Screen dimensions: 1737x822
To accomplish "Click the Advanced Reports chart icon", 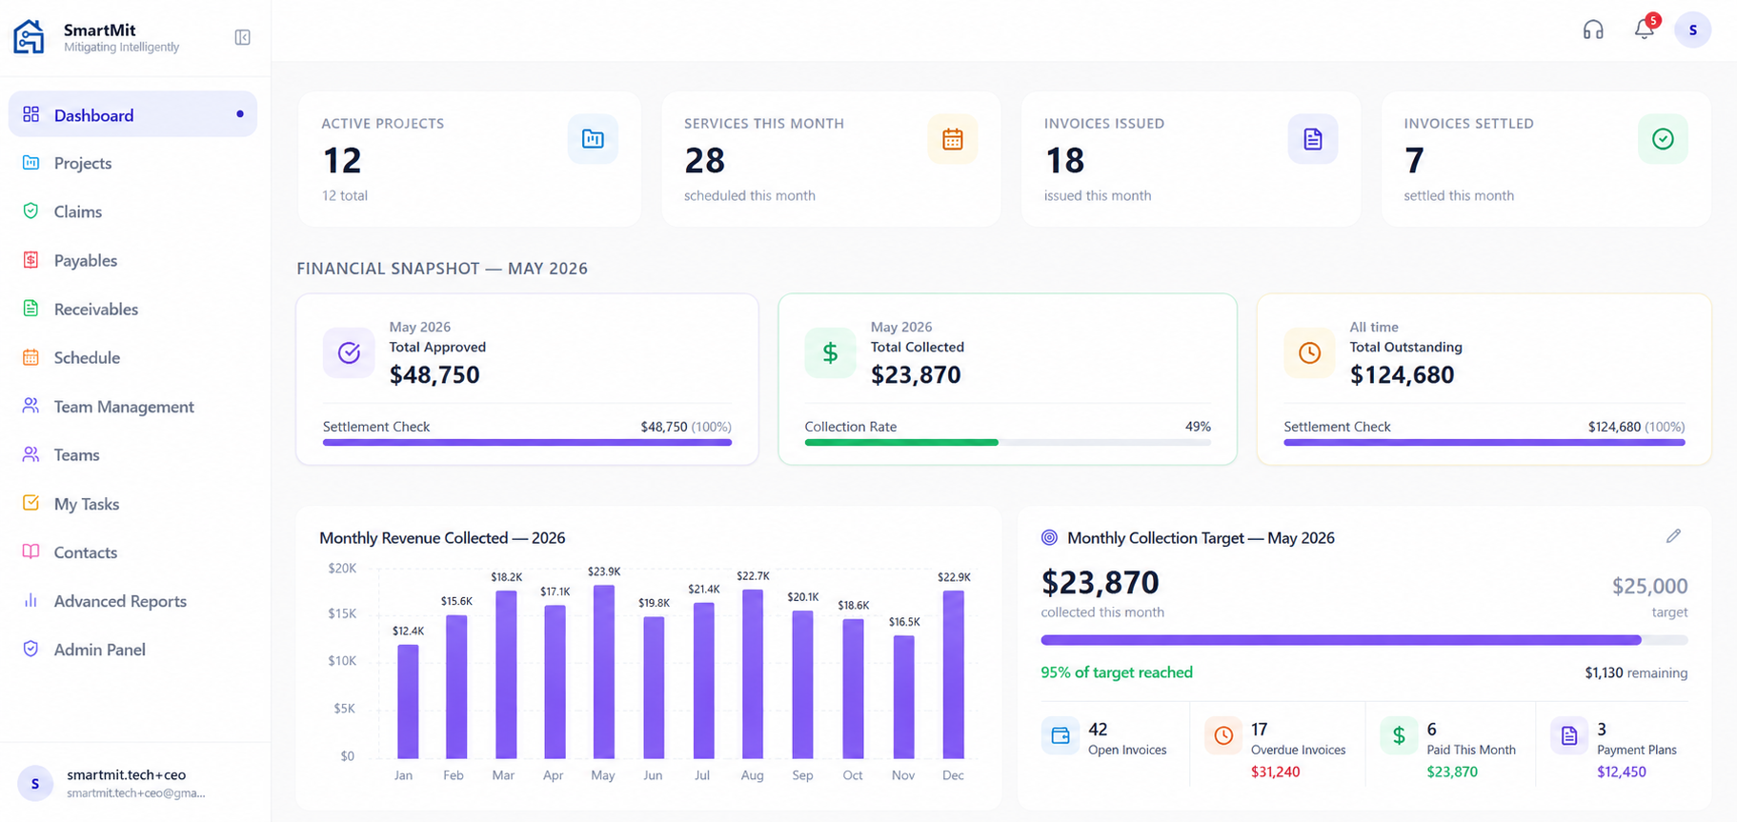I will click(30, 601).
